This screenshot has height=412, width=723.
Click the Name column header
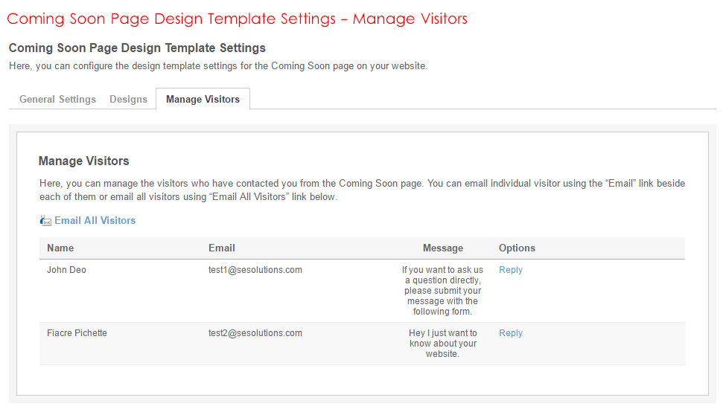[60, 248]
